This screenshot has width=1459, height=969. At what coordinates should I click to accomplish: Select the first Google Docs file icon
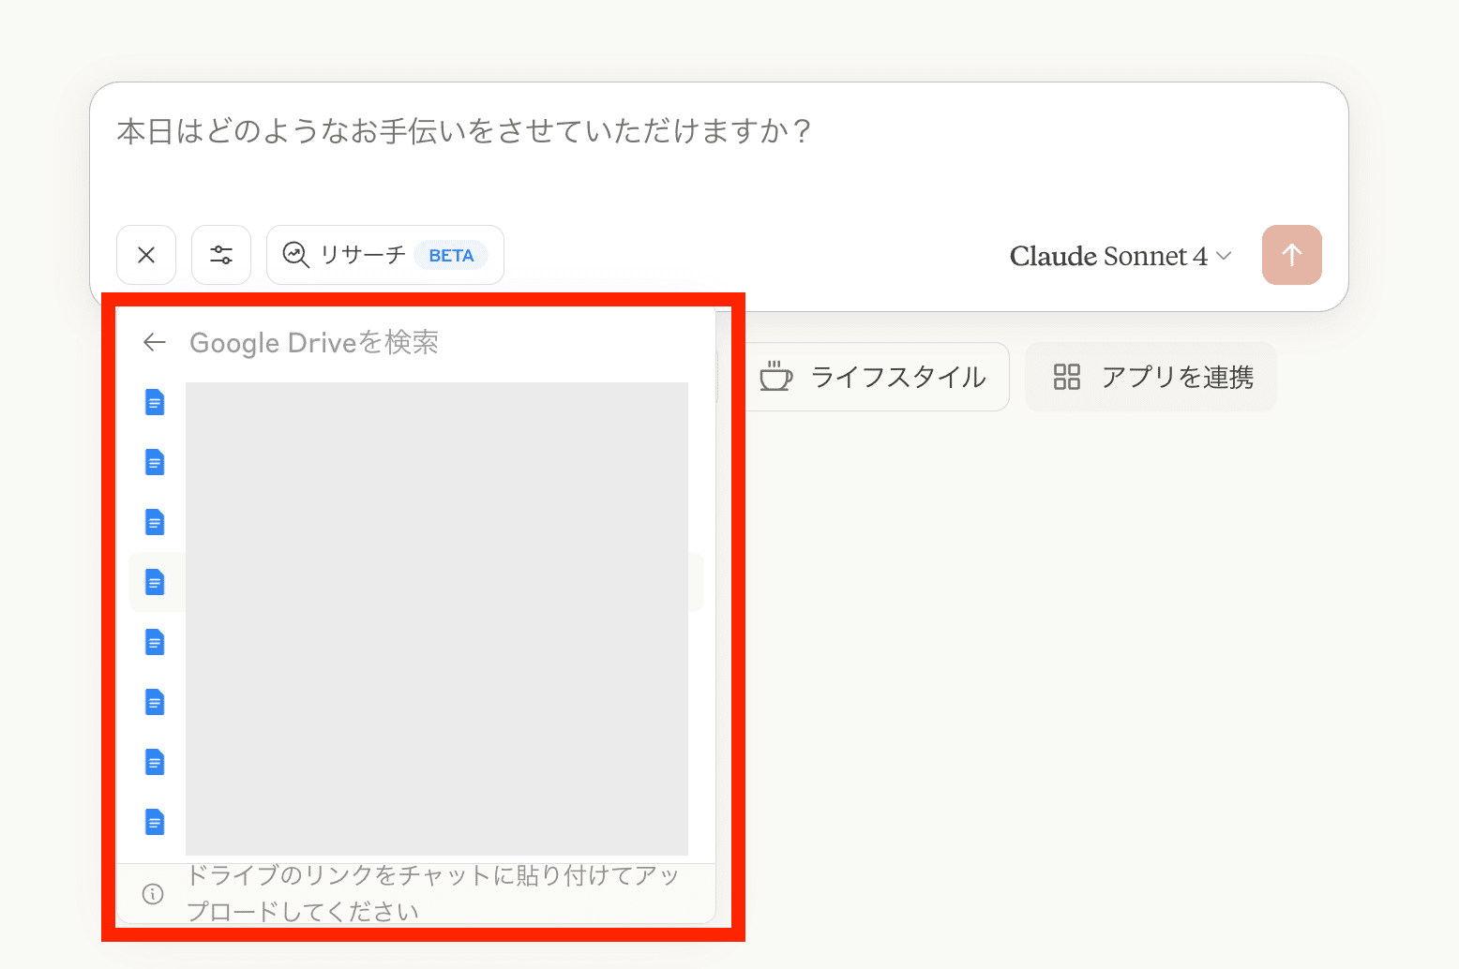coord(155,402)
